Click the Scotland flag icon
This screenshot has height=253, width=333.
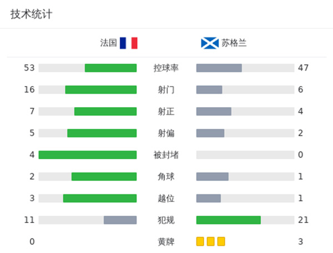209,43
